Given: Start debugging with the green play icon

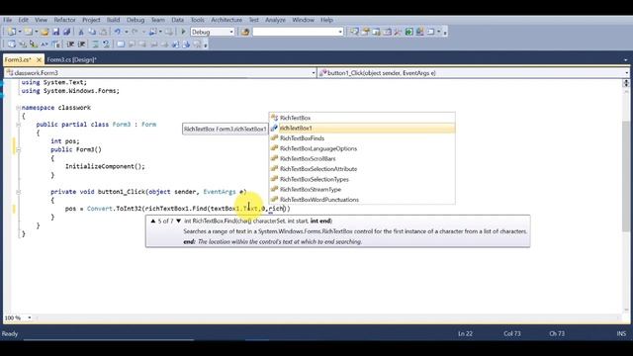Looking at the screenshot, I should point(183,32).
